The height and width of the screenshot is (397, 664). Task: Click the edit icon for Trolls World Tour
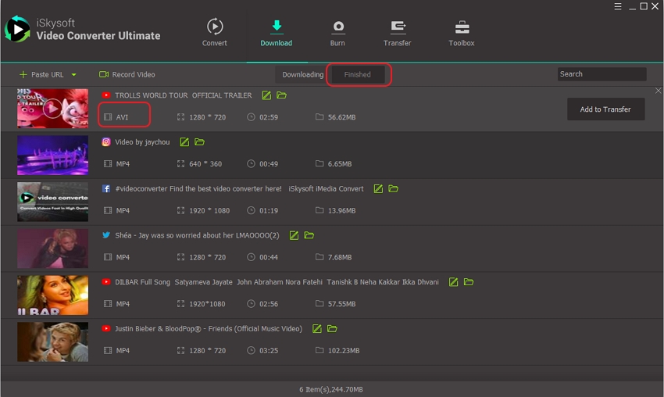click(x=266, y=95)
